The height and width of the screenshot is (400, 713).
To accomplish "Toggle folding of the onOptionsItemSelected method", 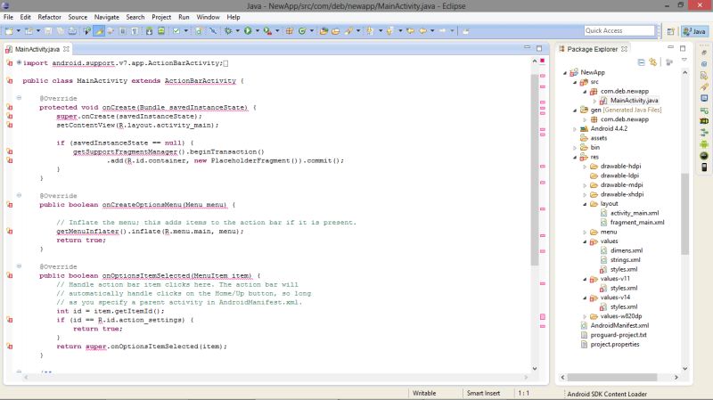I will [x=19, y=266].
